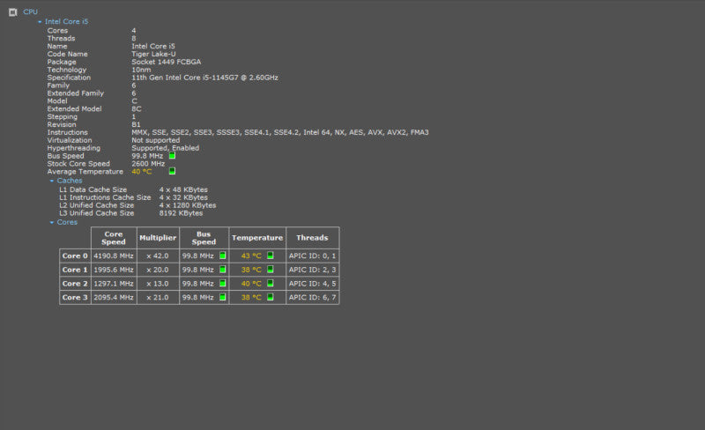Select the Core 1 row label
The height and width of the screenshot is (430, 705).
(75, 270)
